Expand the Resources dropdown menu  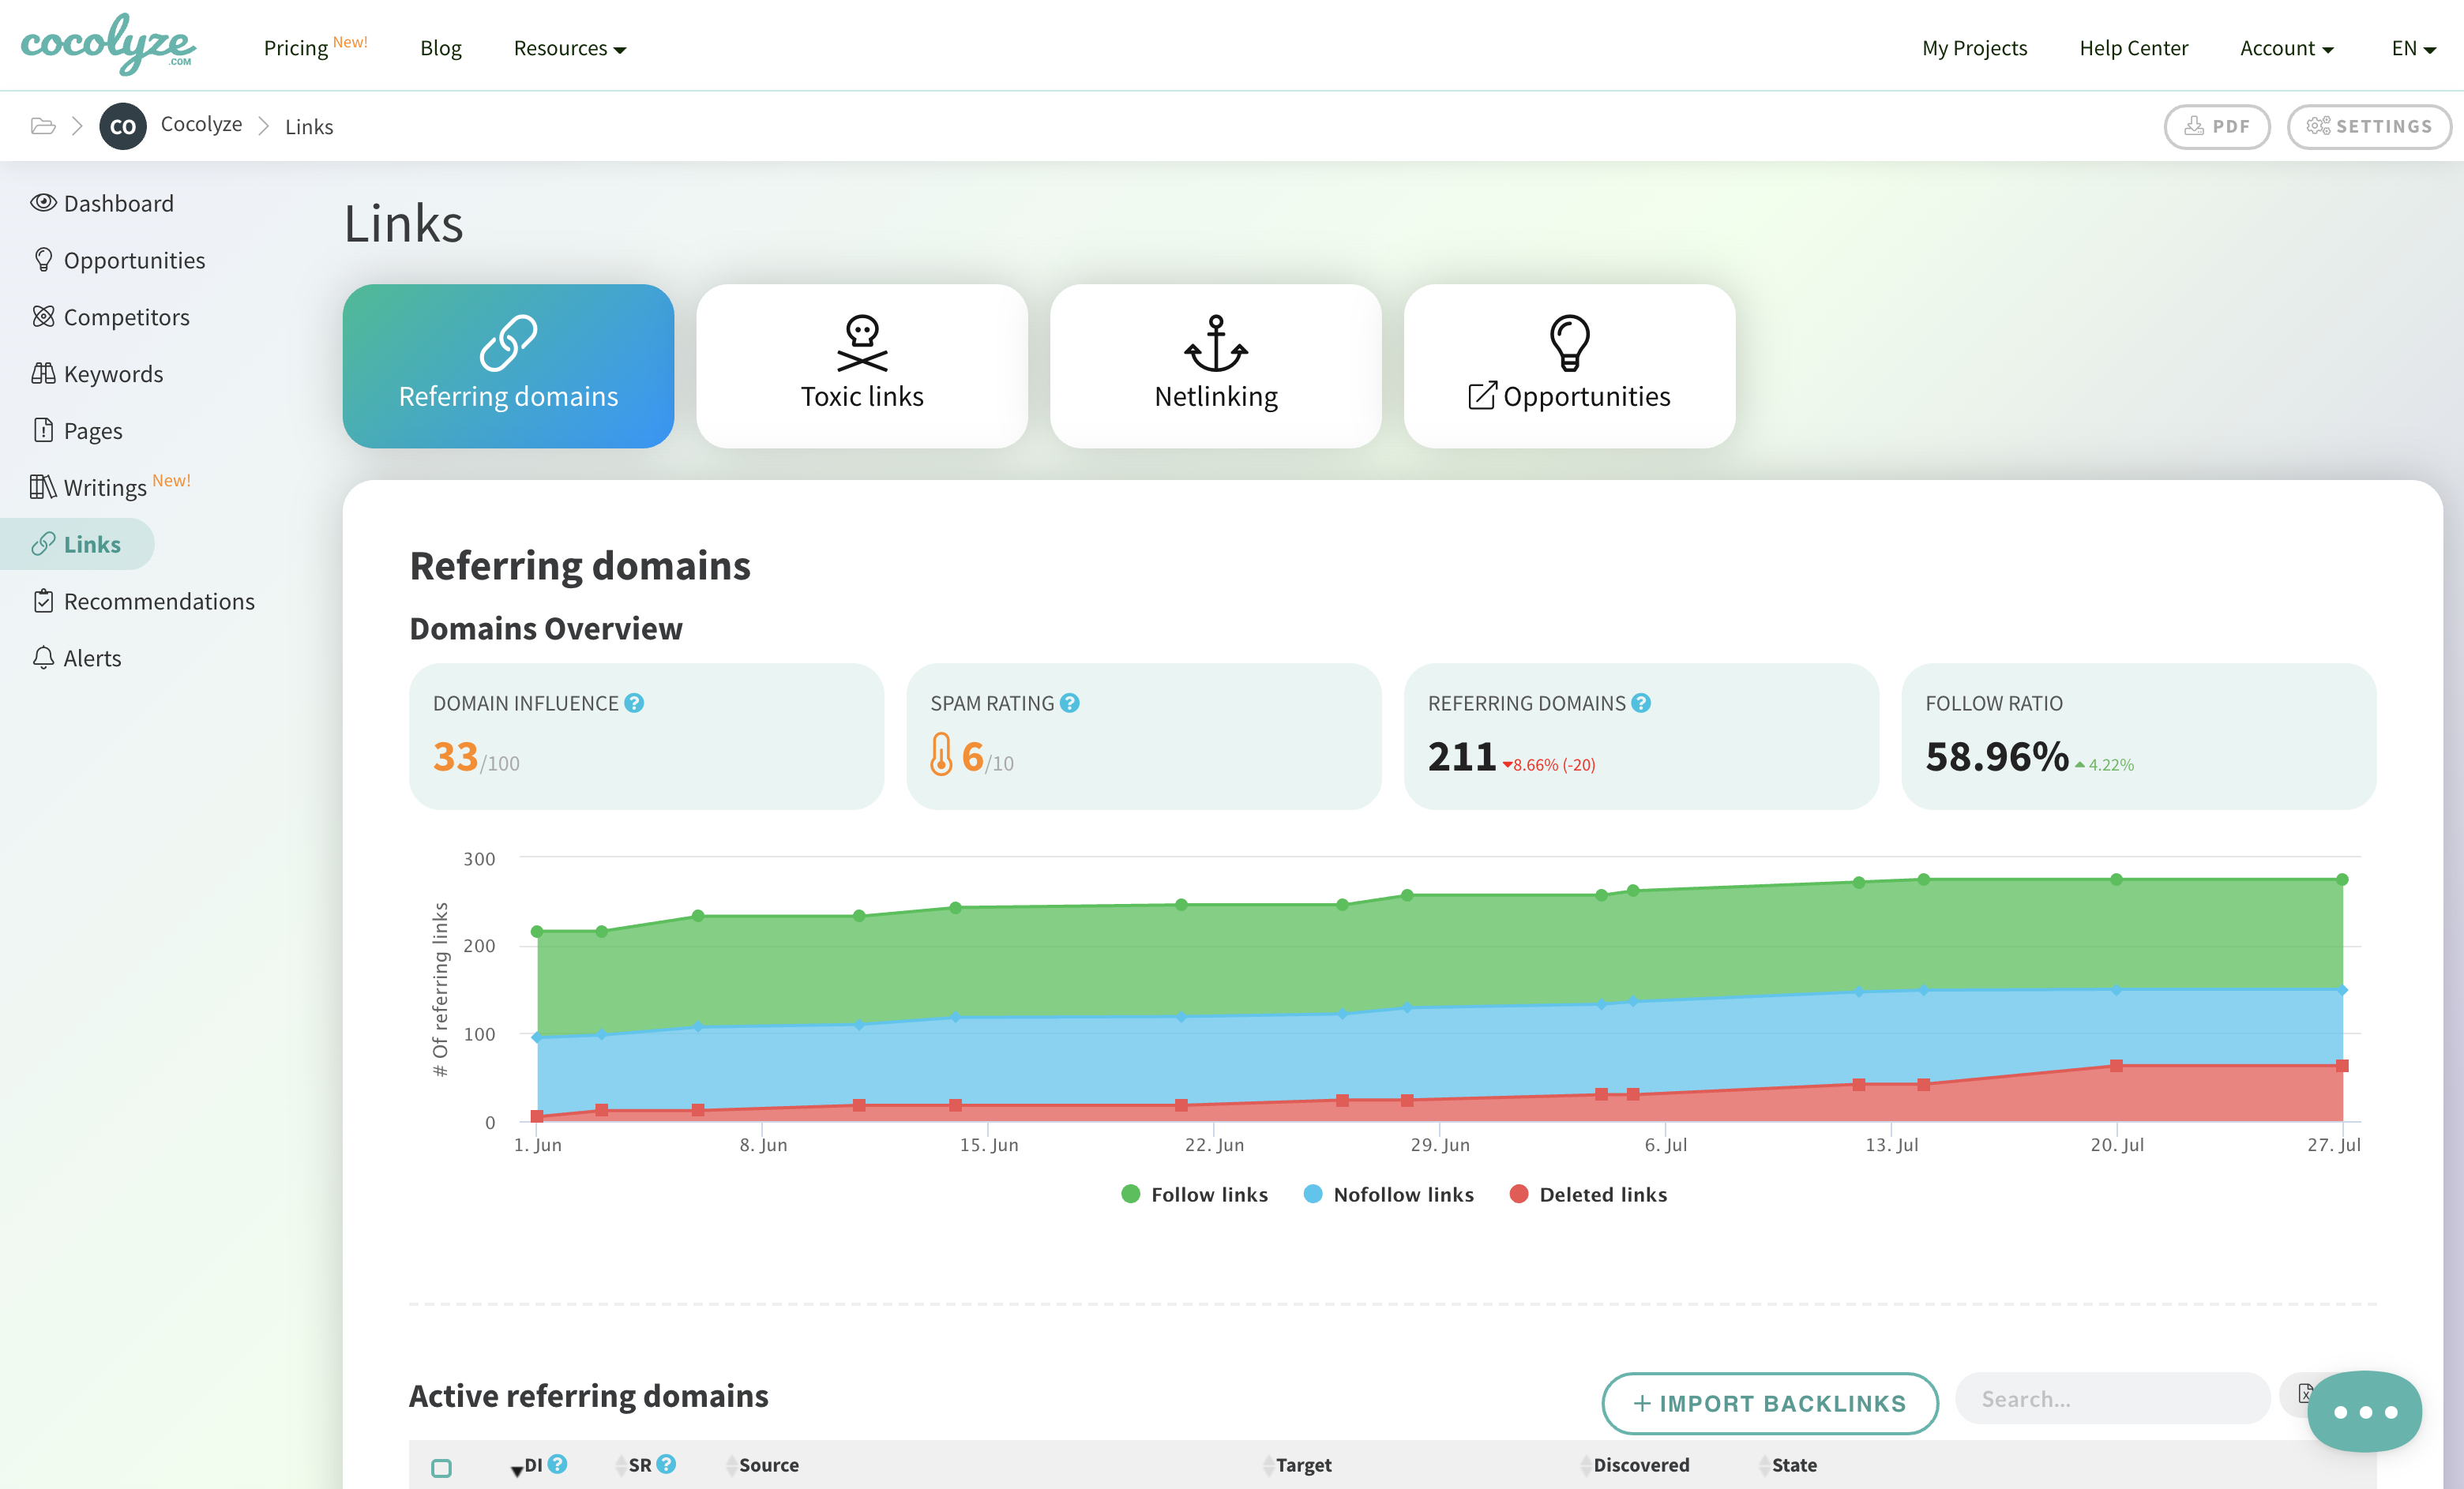[x=569, y=48]
